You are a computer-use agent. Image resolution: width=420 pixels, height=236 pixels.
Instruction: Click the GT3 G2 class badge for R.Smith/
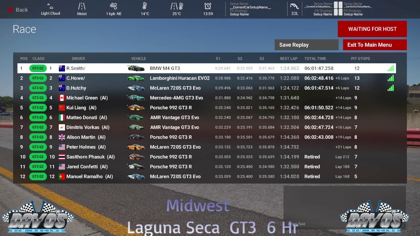pyautogui.click(x=38, y=68)
